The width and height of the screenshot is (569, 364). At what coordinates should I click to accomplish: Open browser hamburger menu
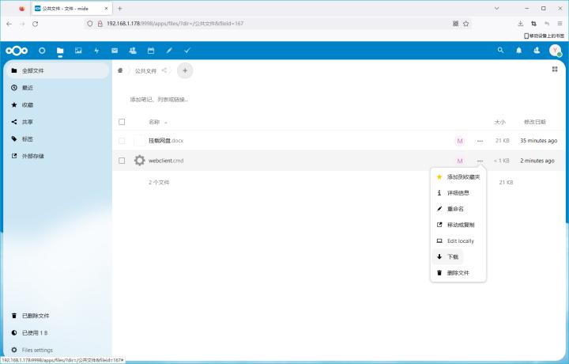(x=560, y=24)
